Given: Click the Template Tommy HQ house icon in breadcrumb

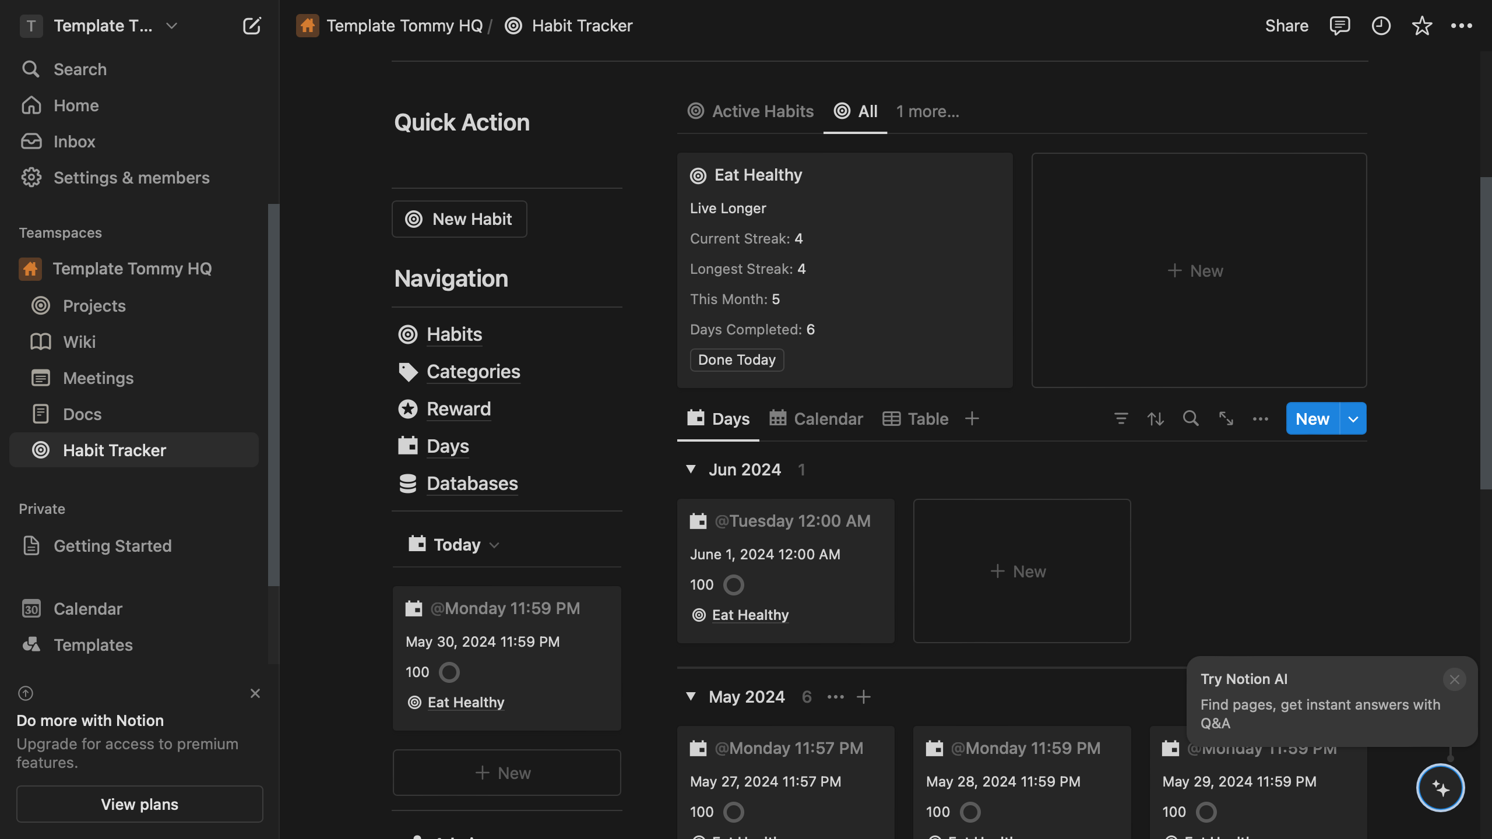Looking at the screenshot, I should tap(307, 26).
